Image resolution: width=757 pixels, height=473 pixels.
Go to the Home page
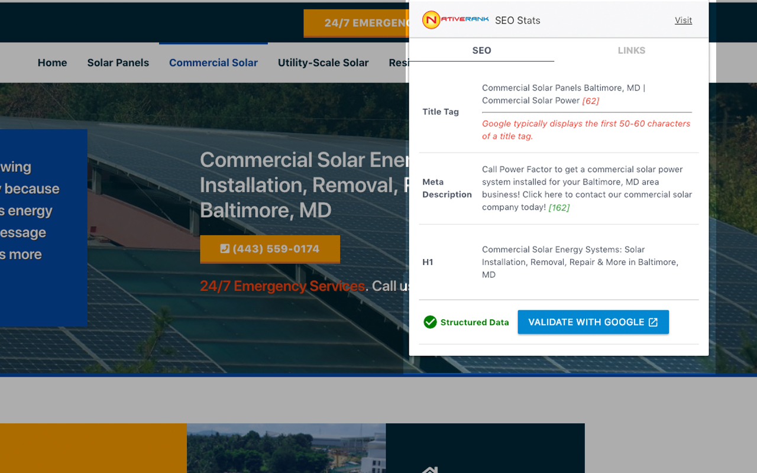(53, 63)
